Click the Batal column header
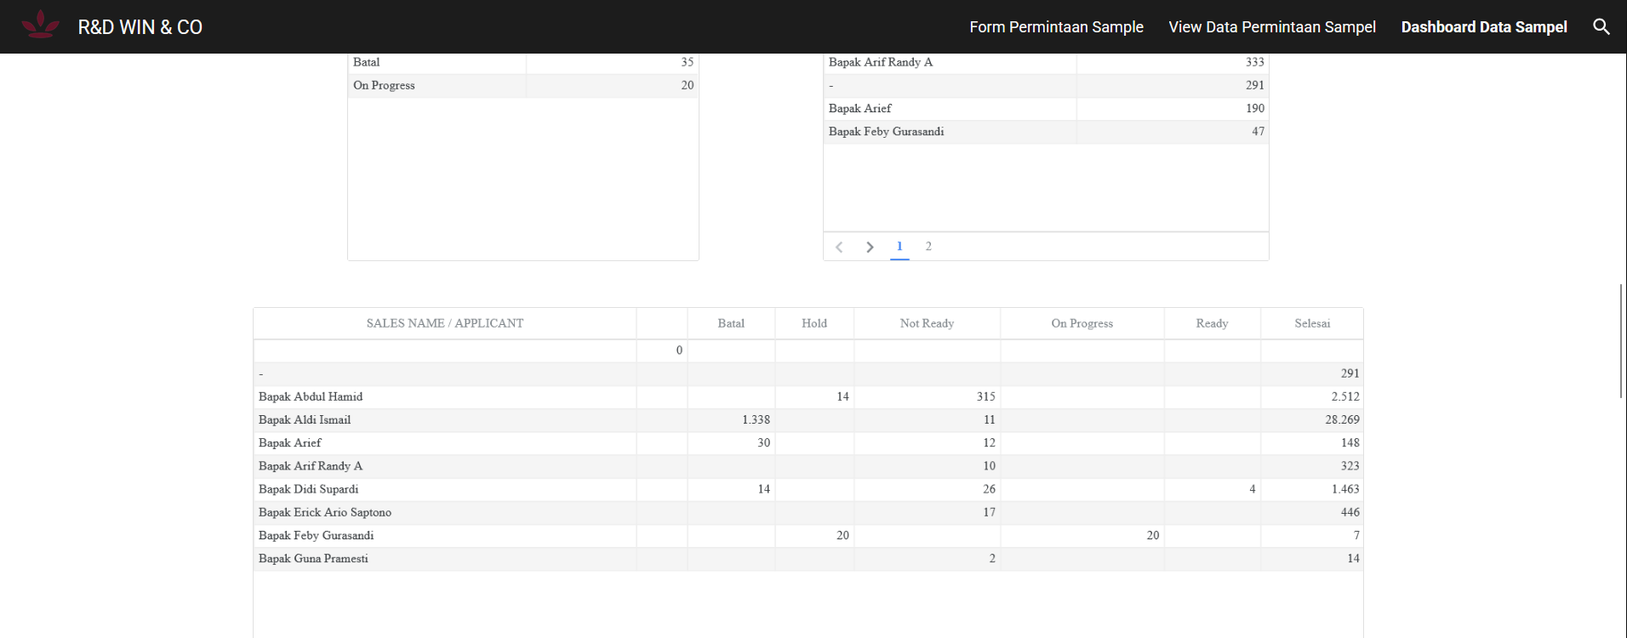1627x638 pixels. click(730, 323)
